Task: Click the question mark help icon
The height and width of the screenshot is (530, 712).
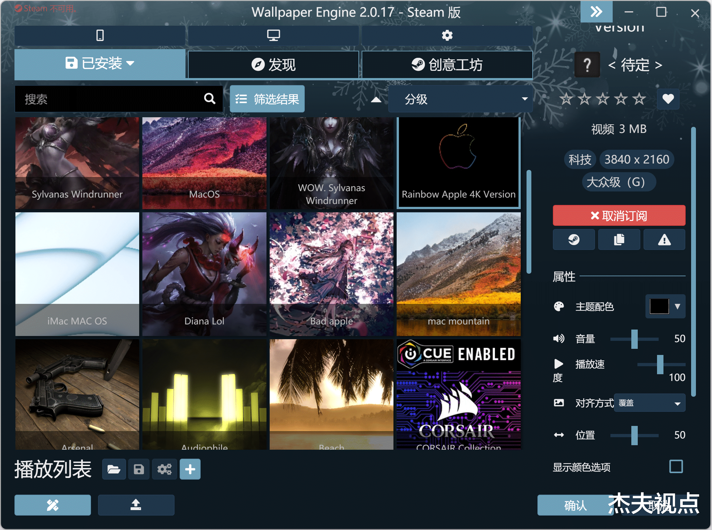Action: coord(587,65)
